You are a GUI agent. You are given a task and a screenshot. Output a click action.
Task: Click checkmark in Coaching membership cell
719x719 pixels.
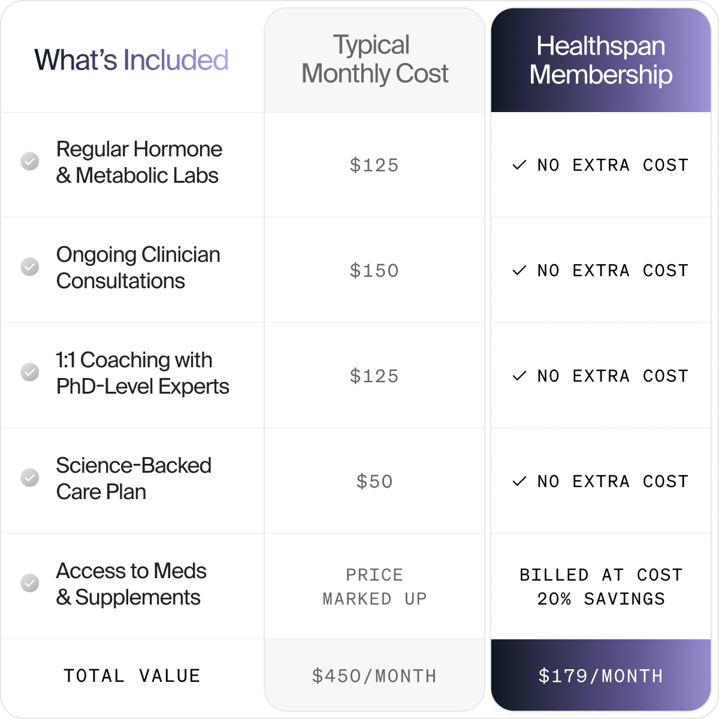tap(519, 376)
